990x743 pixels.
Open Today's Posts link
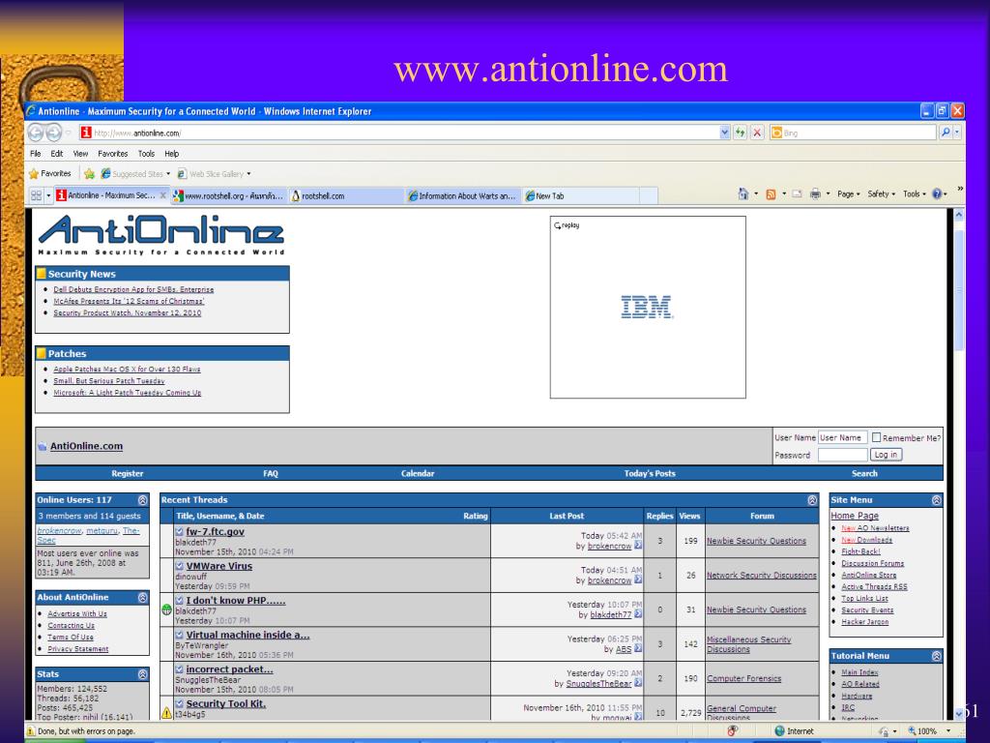[649, 473]
